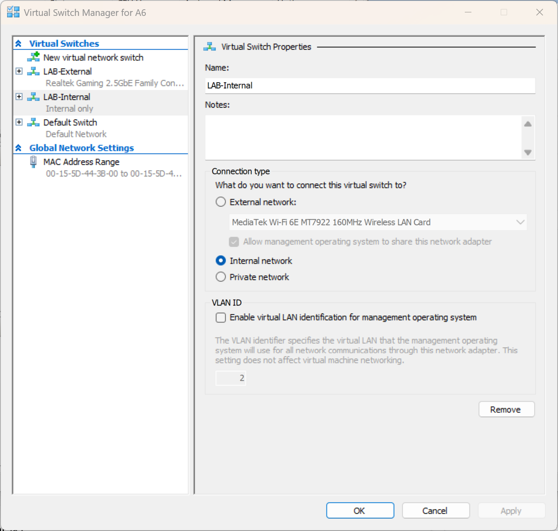Select New virtual network switch item
Viewport: 558px width, 531px height.
coord(93,57)
